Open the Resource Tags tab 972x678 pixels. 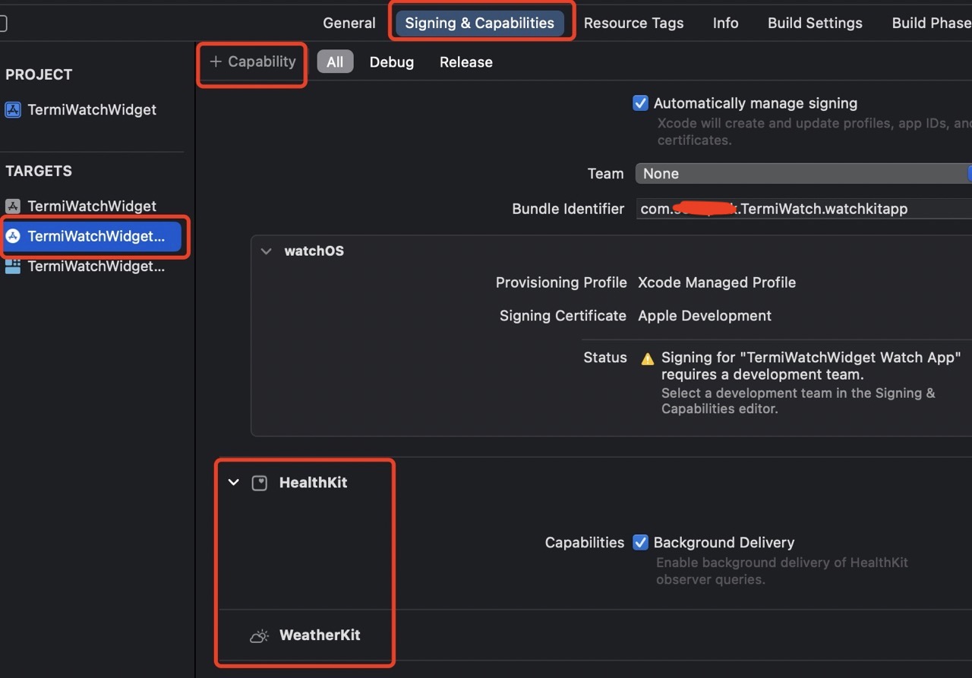633,23
